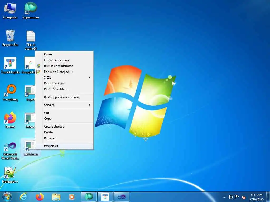Open the Windows Start orb
270x202 pixels.
(x=7, y=197)
